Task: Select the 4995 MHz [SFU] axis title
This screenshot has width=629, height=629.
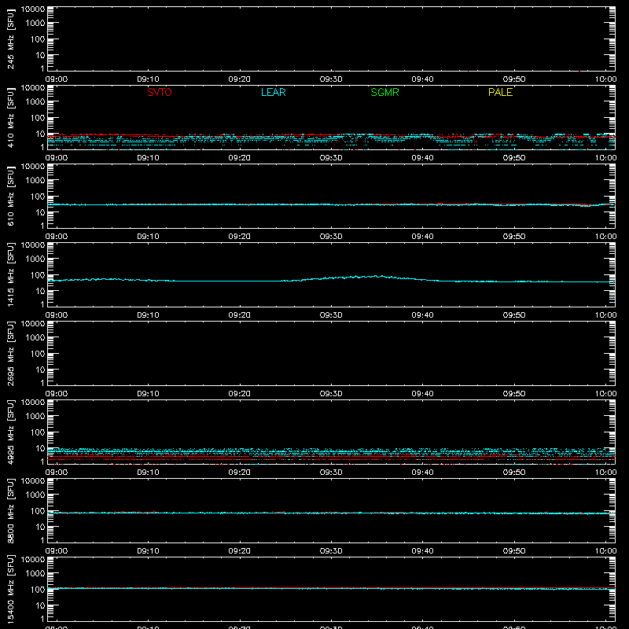Action: pyautogui.click(x=10, y=432)
